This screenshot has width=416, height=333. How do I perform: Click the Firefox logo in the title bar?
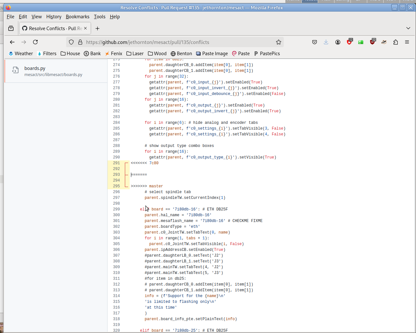(x=8, y=7)
